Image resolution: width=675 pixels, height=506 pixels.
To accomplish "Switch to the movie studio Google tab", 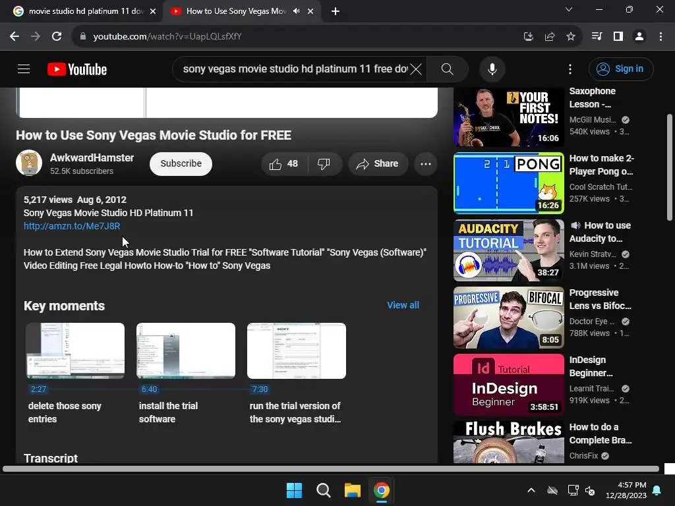I will pos(82,11).
